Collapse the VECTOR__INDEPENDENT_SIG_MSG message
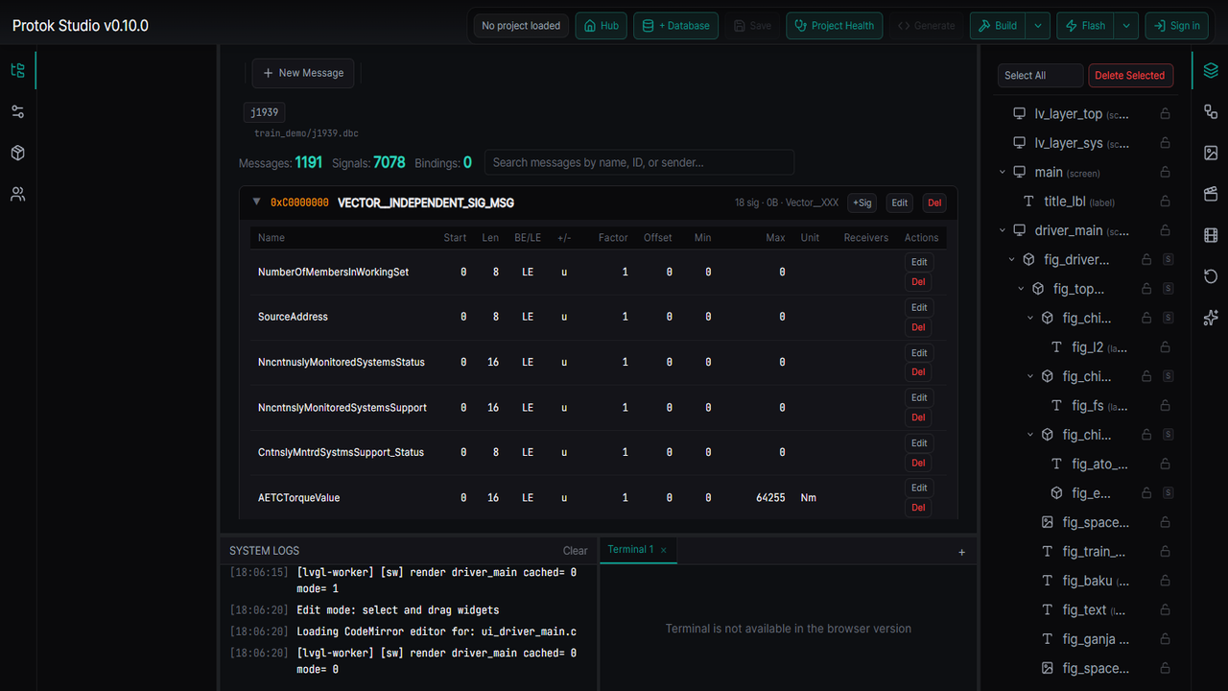1228x691 pixels. 256,202
